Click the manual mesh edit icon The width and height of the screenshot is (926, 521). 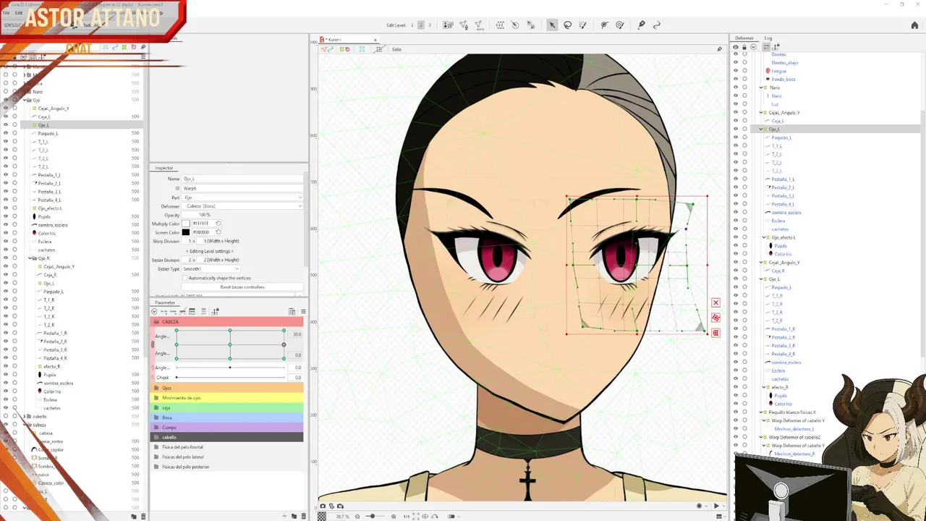(464, 25)
